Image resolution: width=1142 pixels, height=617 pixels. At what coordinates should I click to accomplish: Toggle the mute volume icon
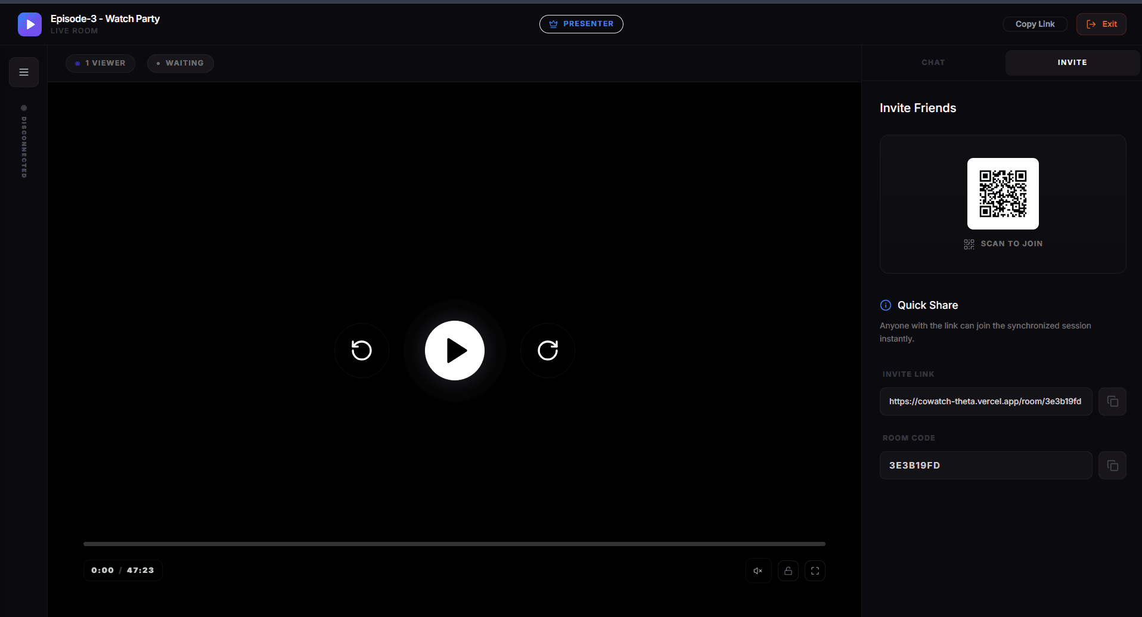[758, 571]
